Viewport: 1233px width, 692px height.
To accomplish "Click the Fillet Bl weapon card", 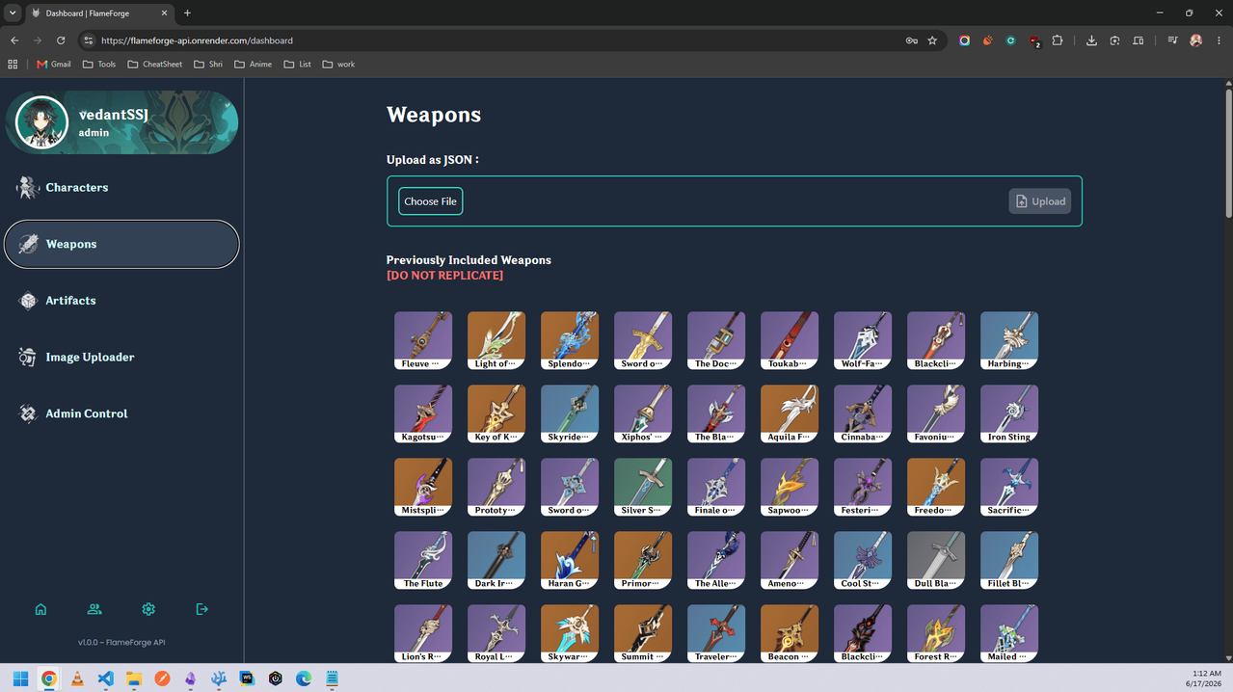I will pos(1009,560).
